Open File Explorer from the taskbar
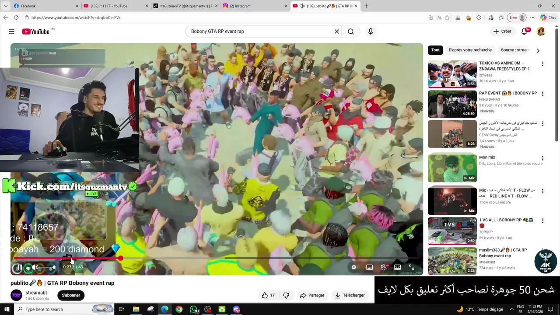Viewport: 560px width, 315px height. (x=136, y=309)
